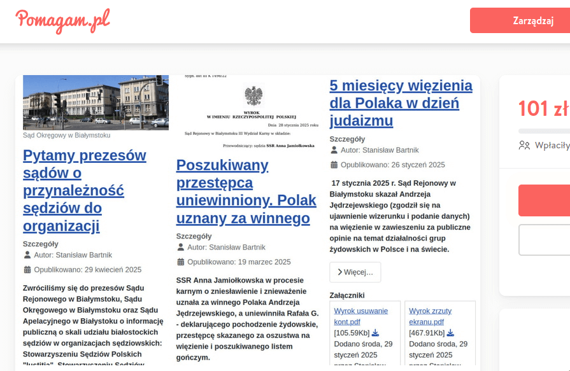Viewport: 570px width, 371px height.
Task: Click the fundraising progress bar under 101 zł
Action: click(544, 131)
